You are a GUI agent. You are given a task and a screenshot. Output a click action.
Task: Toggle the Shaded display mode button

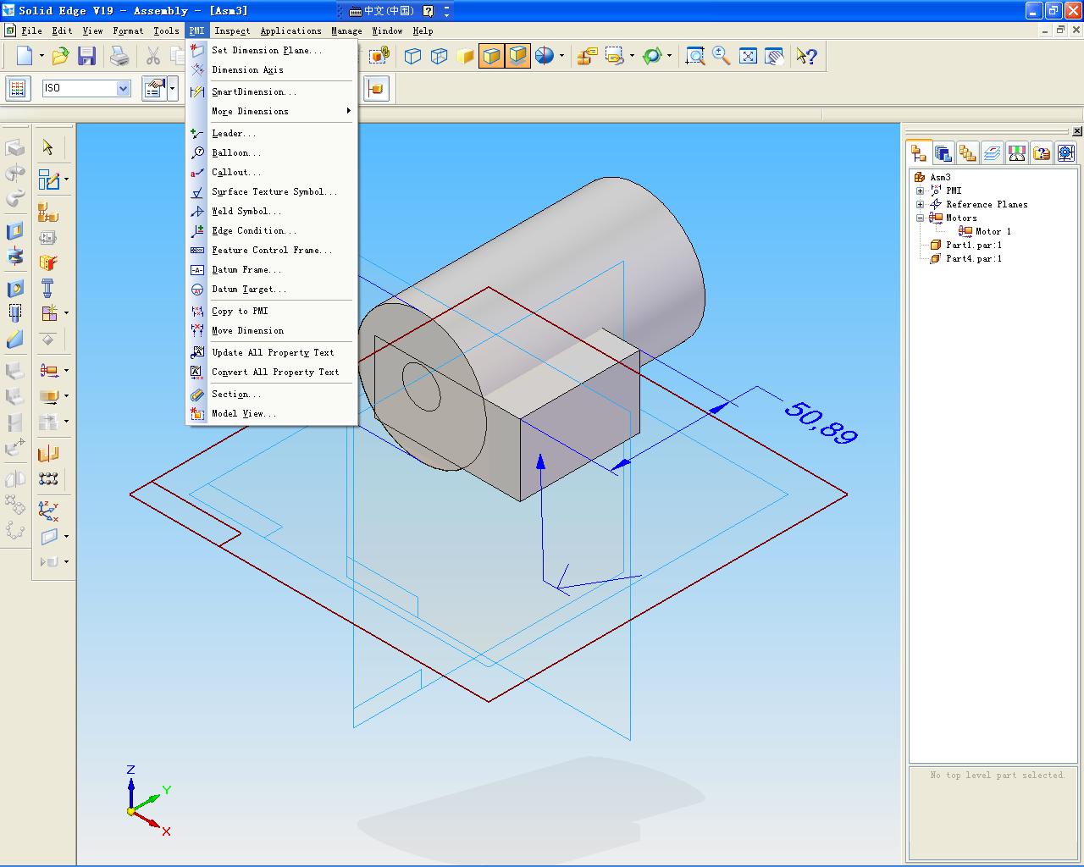click(465, 56)
